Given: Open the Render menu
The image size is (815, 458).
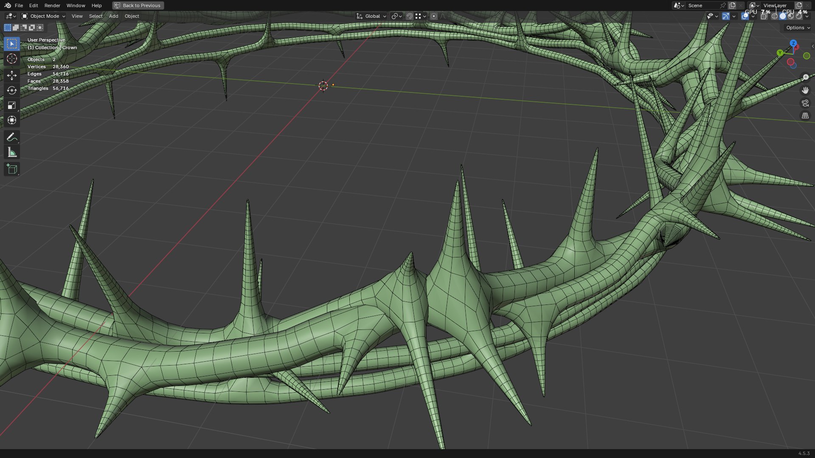Looking at the screenshot, I should pos(52,6).
